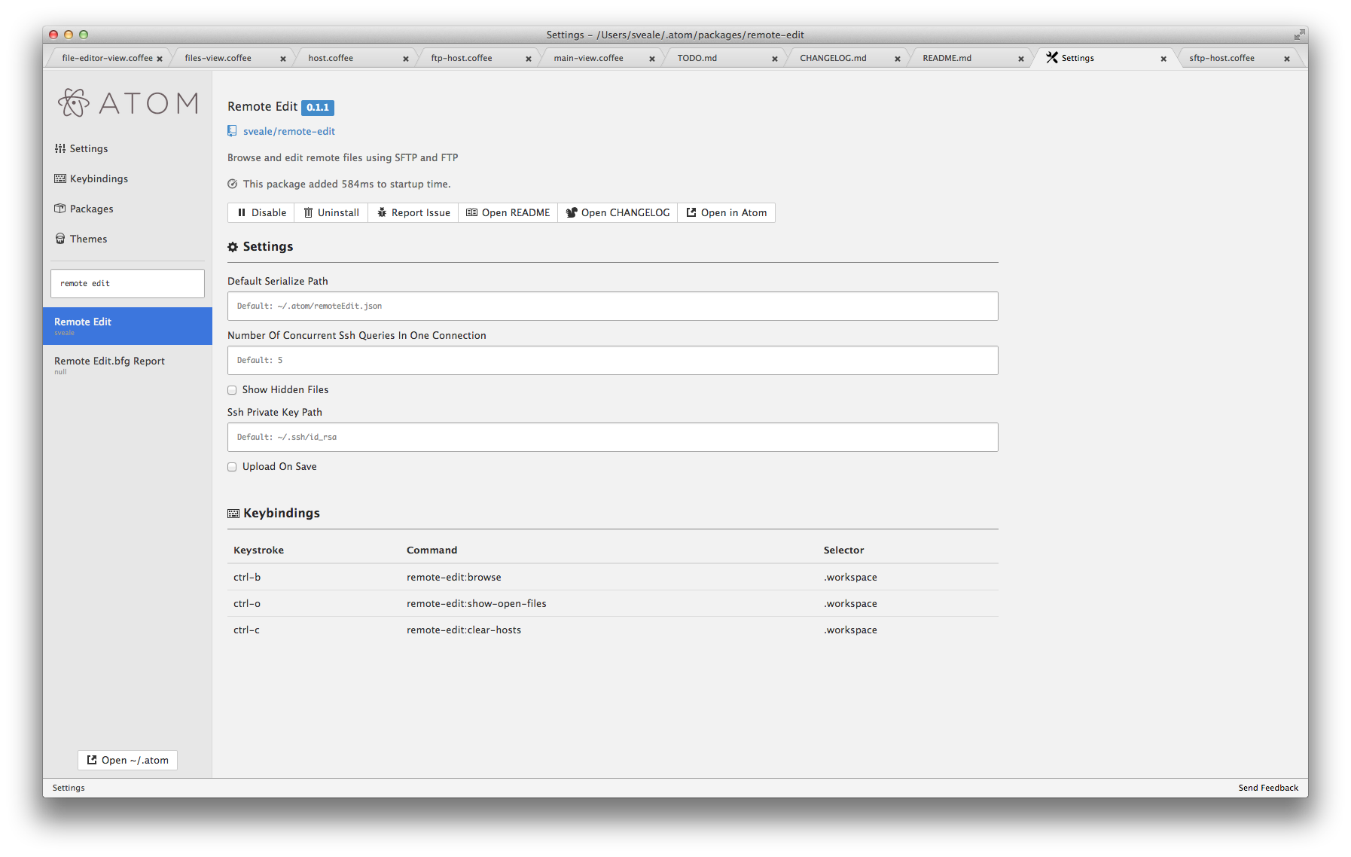1351x857 pixels.
Task: Uninstall the Remote Edit package
Action: coord(331,212)
